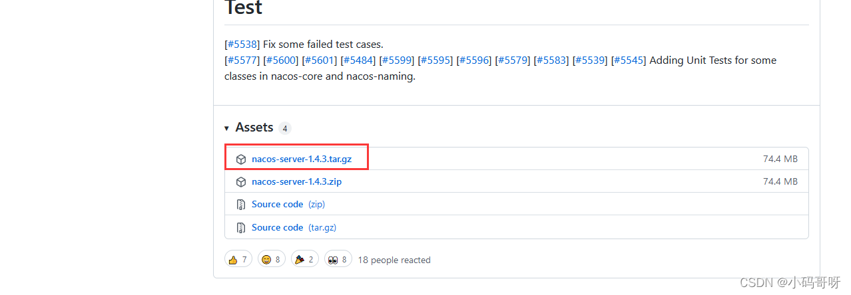Open issue #5599 link
The image size is (851, 295).
click(x=398, y=60)
